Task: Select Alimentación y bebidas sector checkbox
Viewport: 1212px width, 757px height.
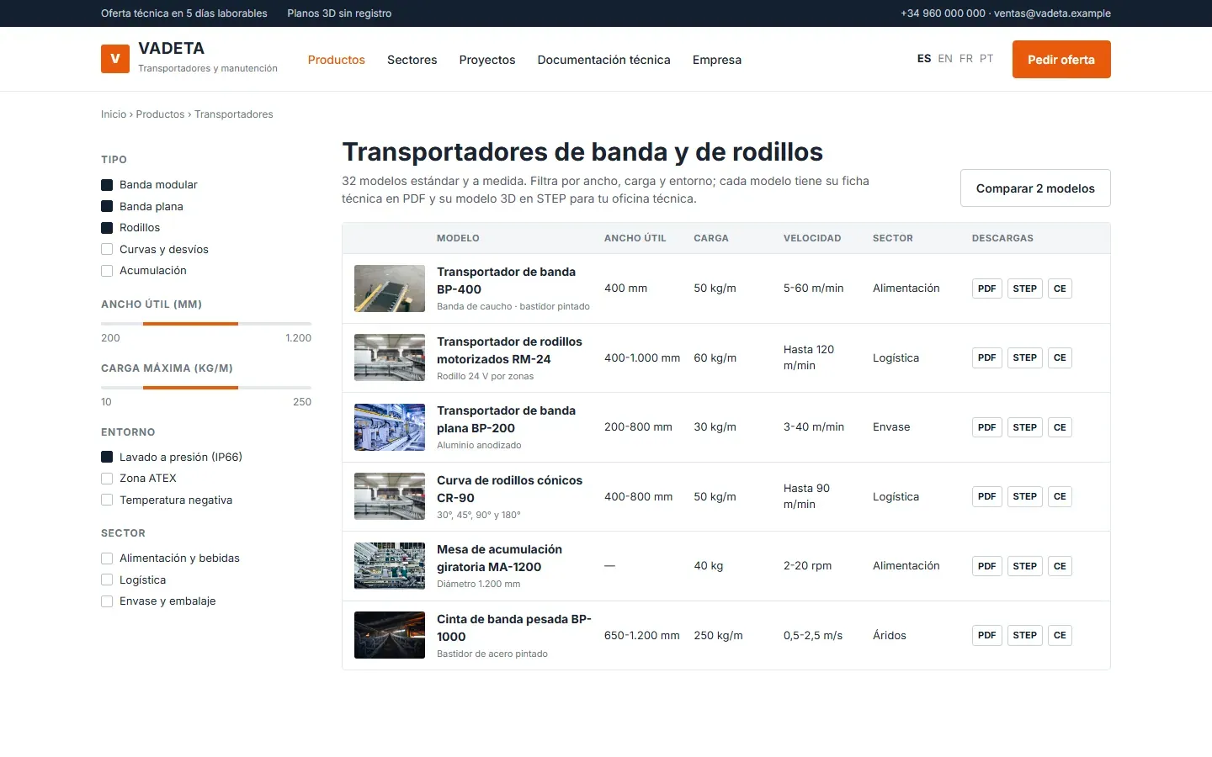Action: pyautogui.click(x=107, y=558)
